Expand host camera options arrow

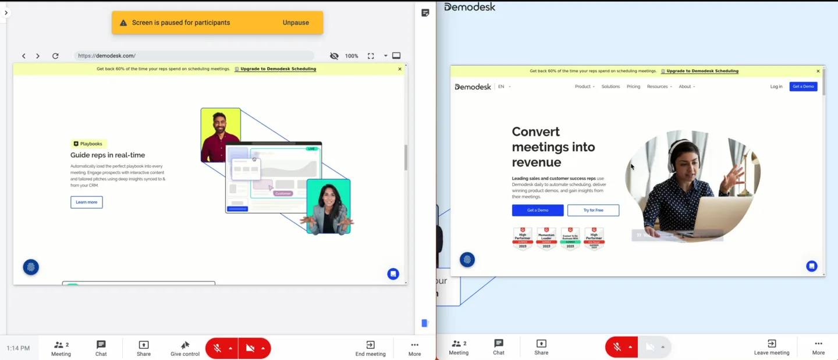tap(263, 348)
